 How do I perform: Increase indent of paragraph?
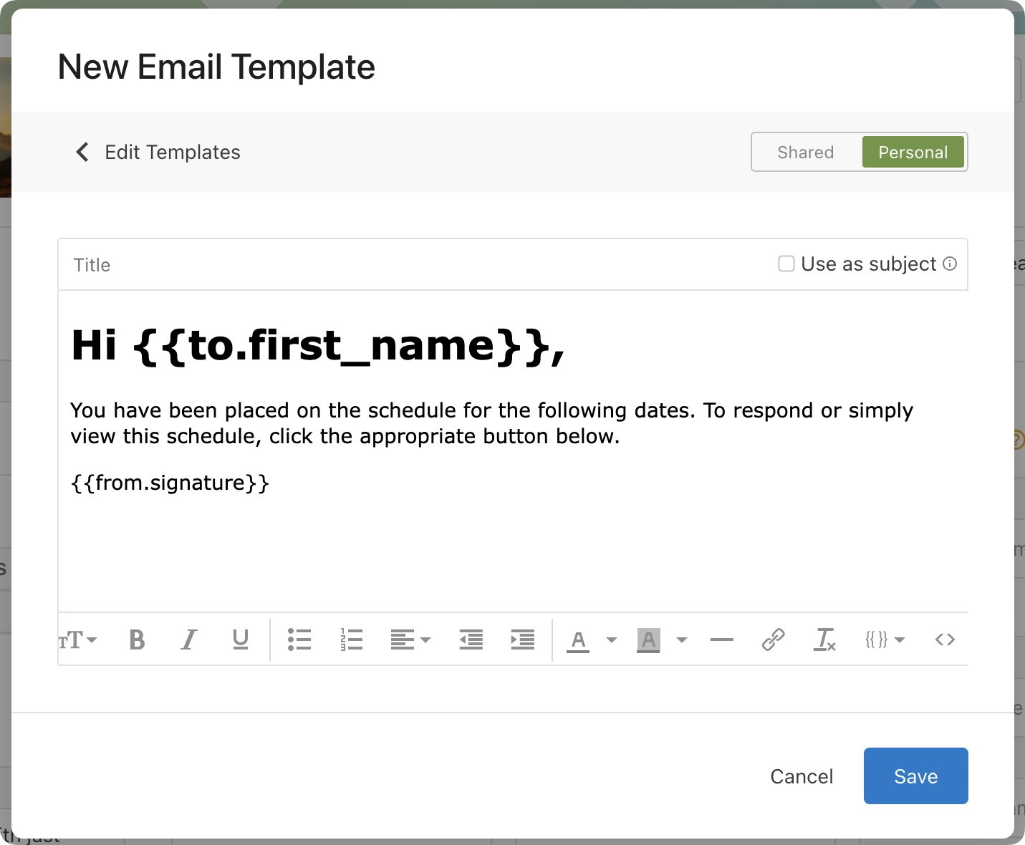pos(522,639)
